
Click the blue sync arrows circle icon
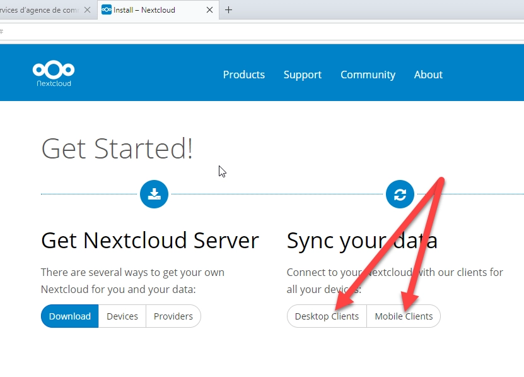[400, 194]
